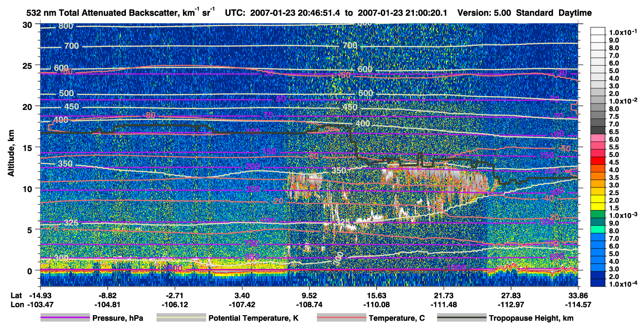Click the red Temperature legend line swatch
The width and height of the screenshot is (642, 329).
[341, 318]
